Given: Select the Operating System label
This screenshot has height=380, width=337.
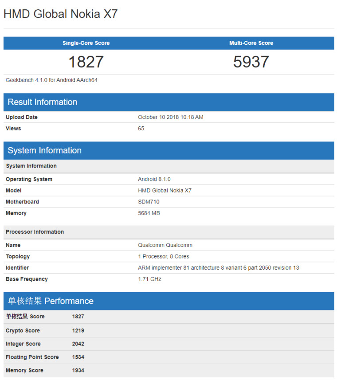Looking at the screenshot, I should pyautogui.click(x=29, y=179).
